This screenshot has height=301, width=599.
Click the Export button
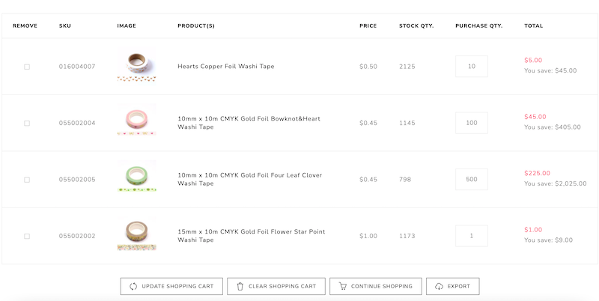[x=453, y=287]
